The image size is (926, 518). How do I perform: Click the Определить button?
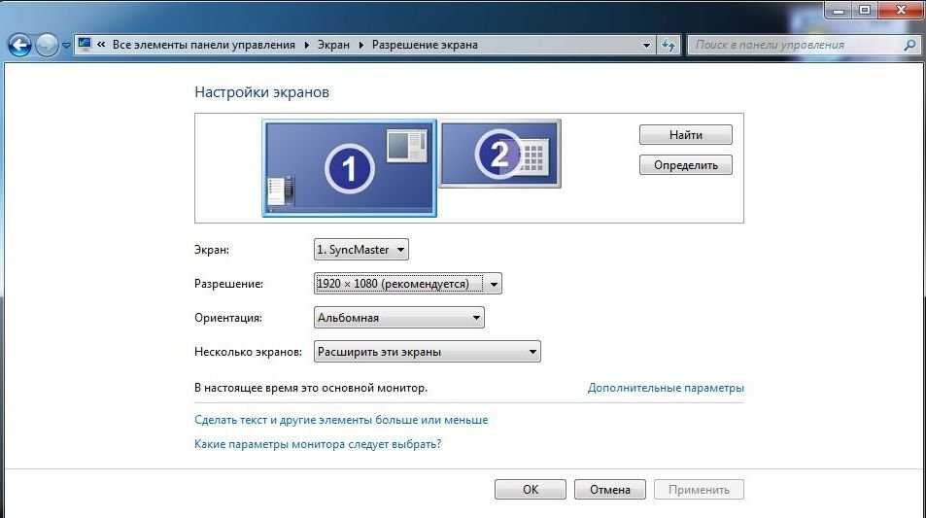click(x=685, y=165)
